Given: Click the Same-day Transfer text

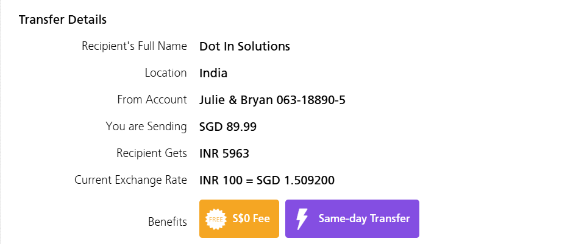Looking at the screenshot, I should tap(364, 218).
